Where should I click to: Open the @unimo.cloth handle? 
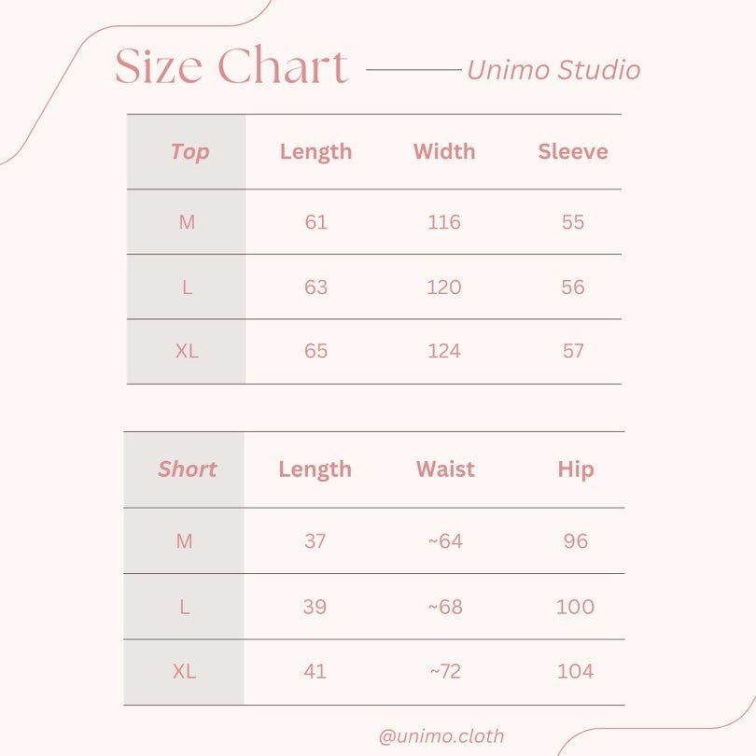coord(441,736)
